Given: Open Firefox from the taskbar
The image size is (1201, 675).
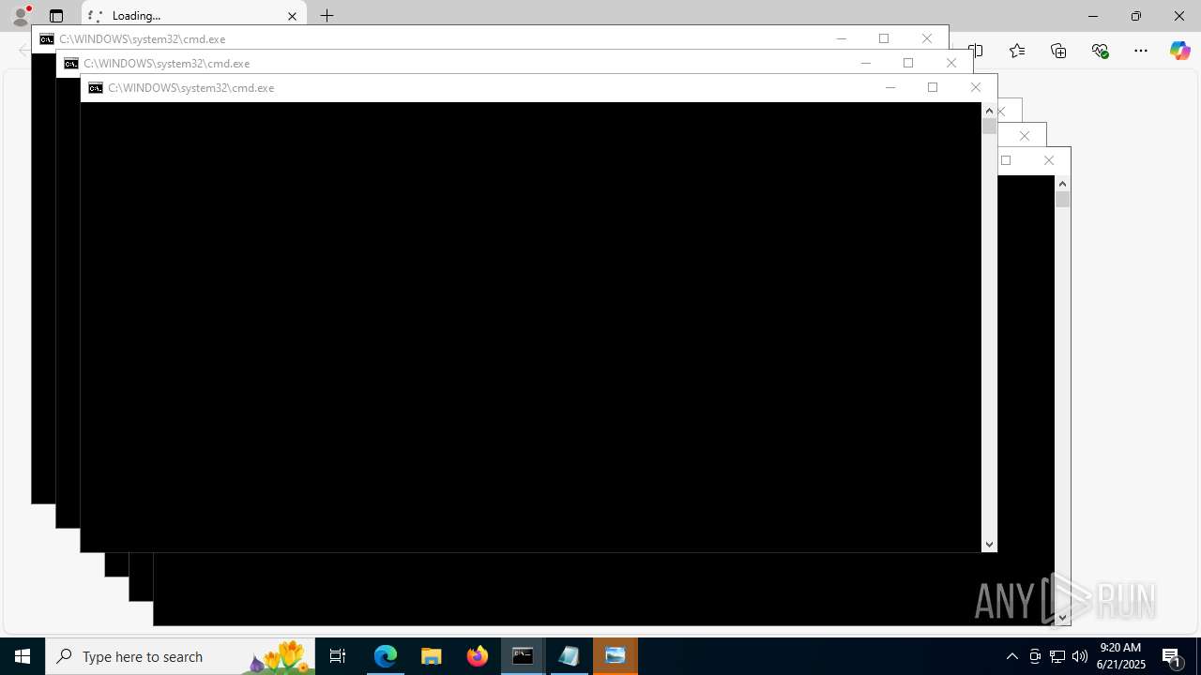Looking at the screenshot, I should pos(478,656).
